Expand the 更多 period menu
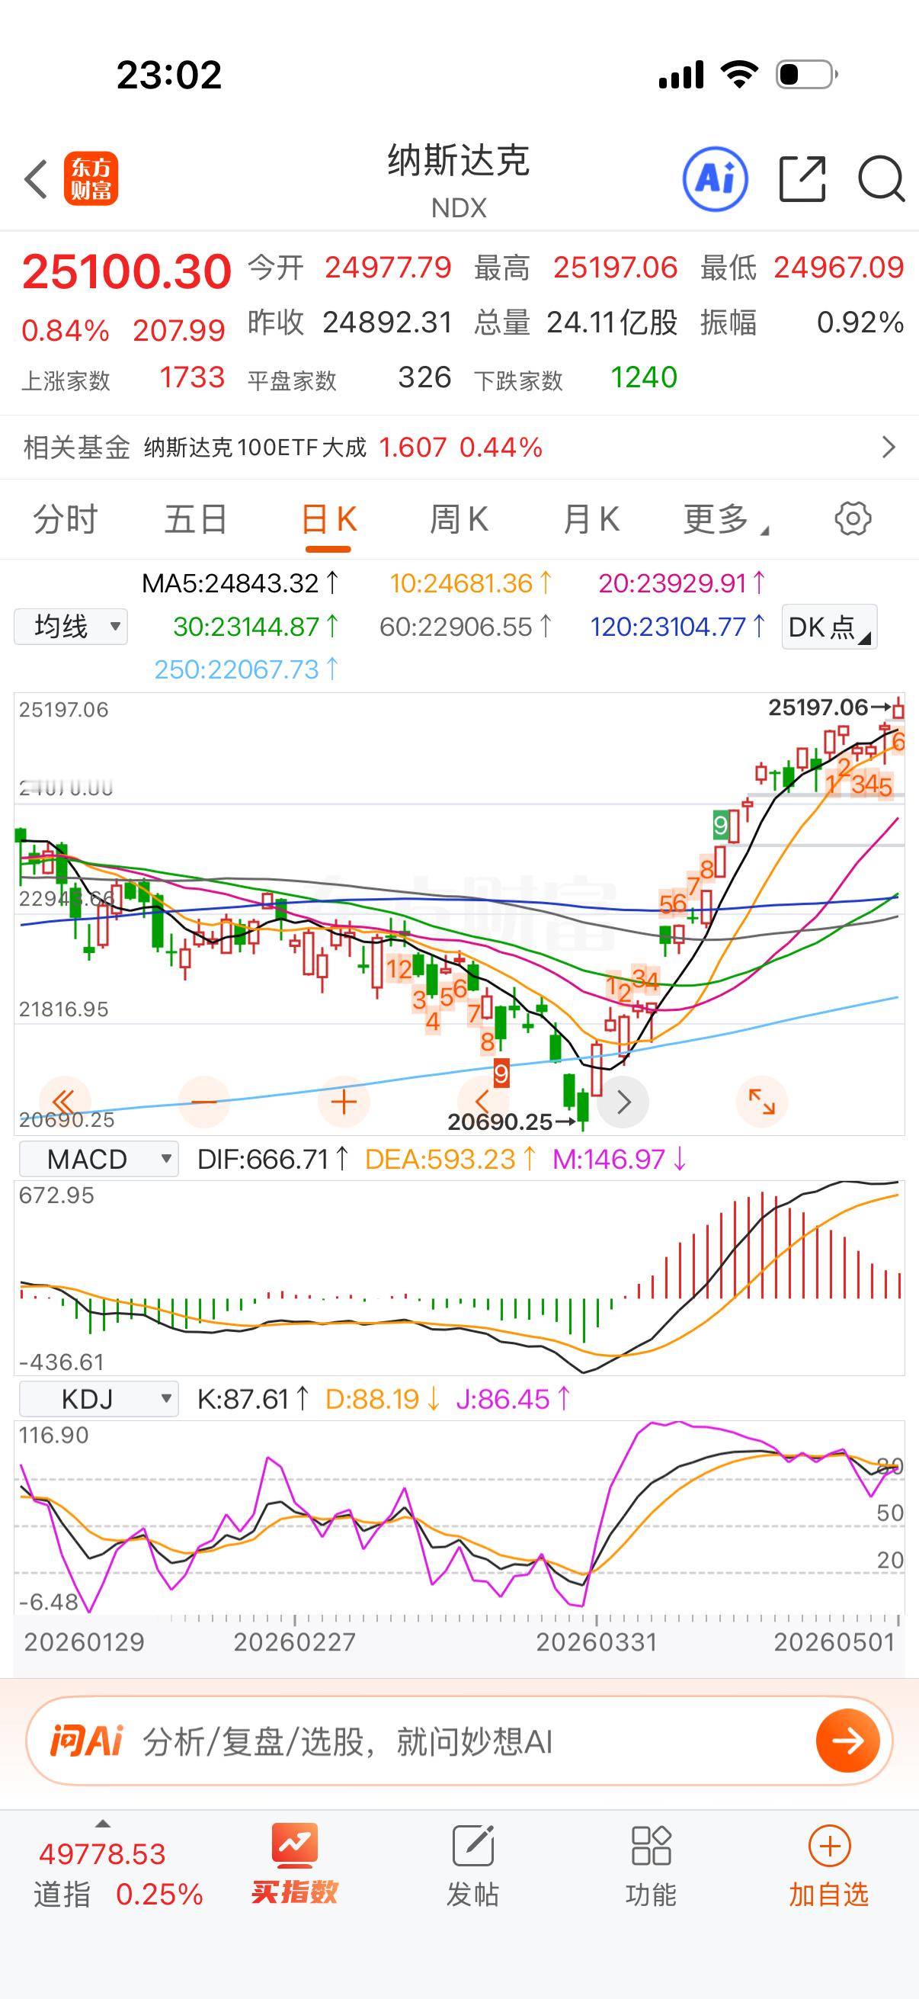Screen dimensions: 919x1999 [x=725, y=518]
